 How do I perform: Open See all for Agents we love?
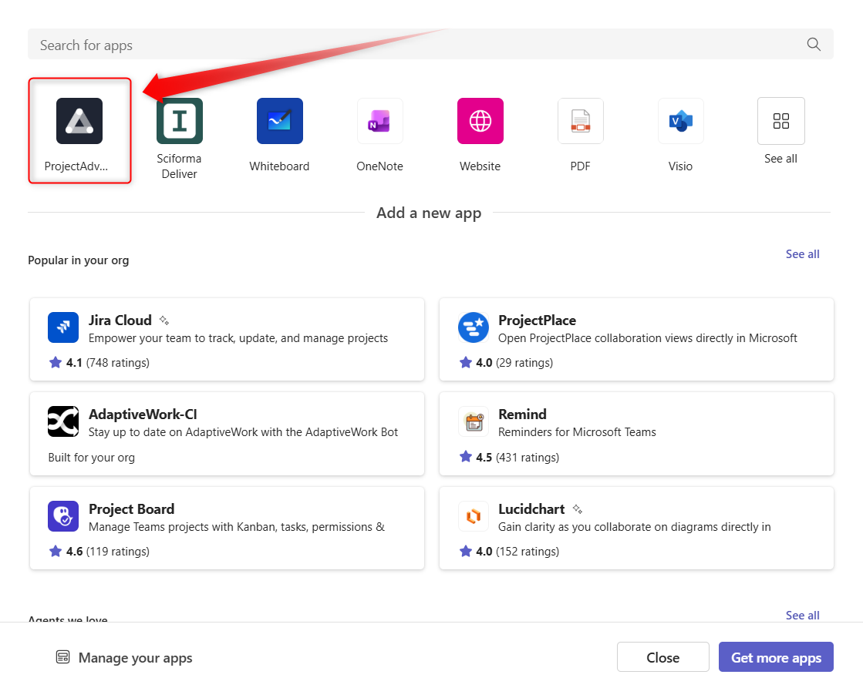pos(802,616)
